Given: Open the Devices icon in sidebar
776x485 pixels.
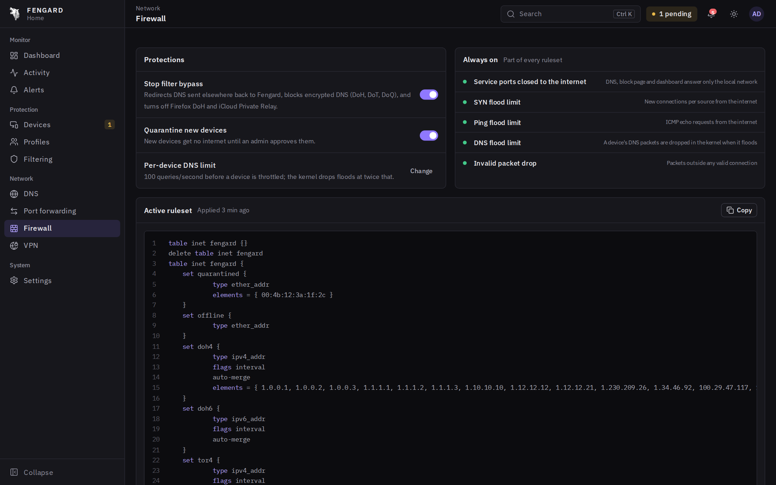Looking at the screenshot, I should [x=14, y=125].
